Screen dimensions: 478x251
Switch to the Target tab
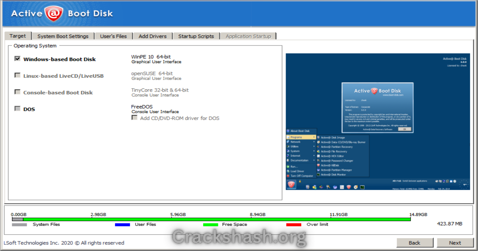(18, 35)
